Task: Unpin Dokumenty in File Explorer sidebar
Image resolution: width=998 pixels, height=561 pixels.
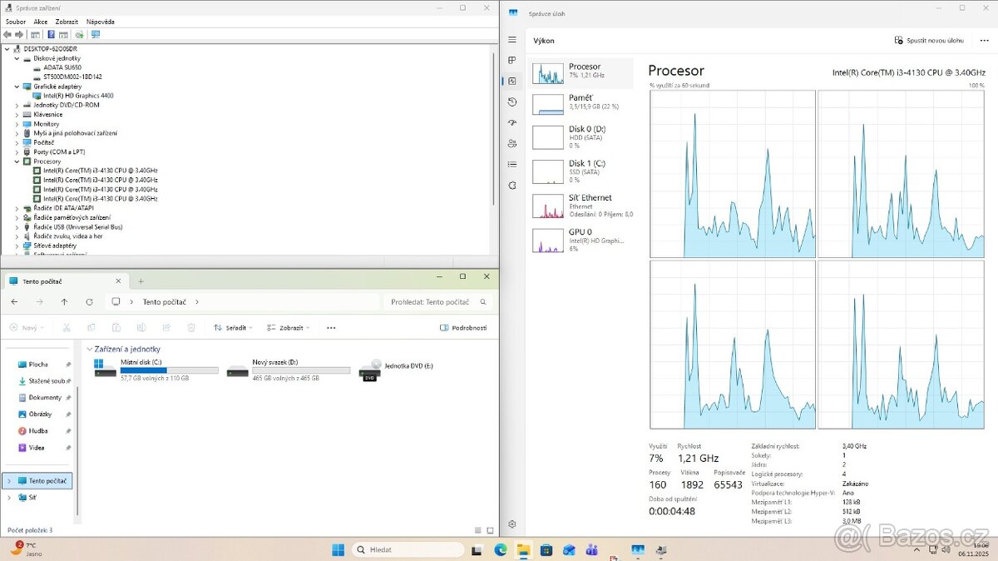Action: point(70,397)
